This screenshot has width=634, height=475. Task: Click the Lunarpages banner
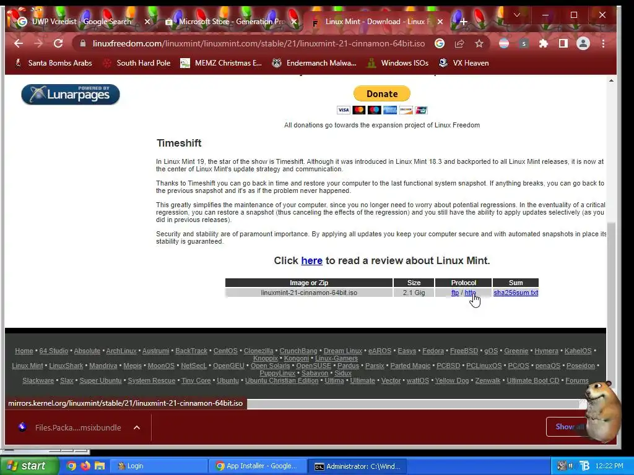[71, 95]
